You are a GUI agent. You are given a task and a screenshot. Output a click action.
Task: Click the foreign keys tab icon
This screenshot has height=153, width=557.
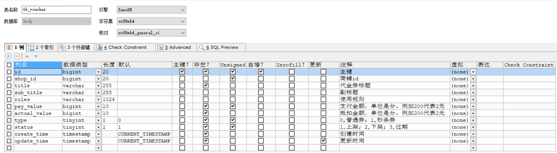(63, 47)
